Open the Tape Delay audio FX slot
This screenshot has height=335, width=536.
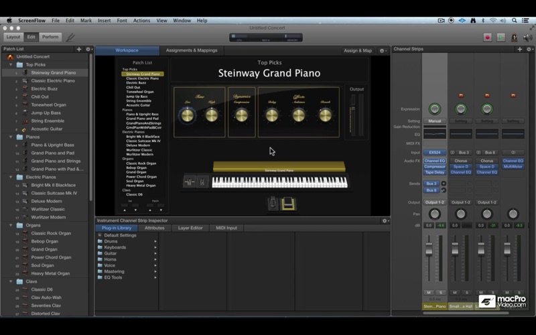coord(434,172)
